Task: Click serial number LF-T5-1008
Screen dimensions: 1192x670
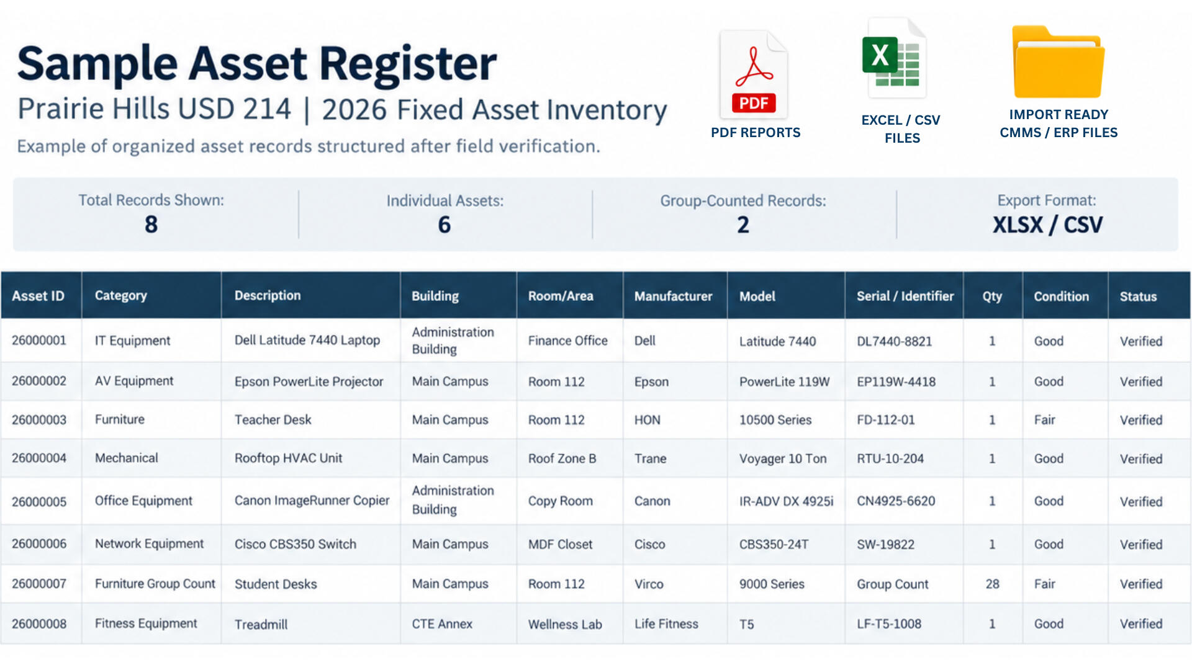Action: pos(888,624)
